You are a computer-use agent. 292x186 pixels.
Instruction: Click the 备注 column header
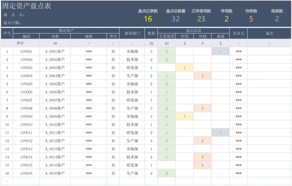[x=269, y=33]
